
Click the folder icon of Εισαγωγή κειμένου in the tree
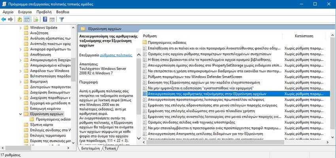click(x=26, y=109)
